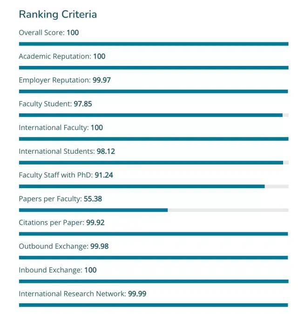This screenshot has height=314, width=298.
Task: Click the Ranking Criteria heading
Action: (x=58, y=14)
